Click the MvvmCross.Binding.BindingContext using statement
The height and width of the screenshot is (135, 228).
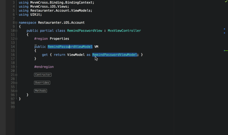click(x=56, y=2)
